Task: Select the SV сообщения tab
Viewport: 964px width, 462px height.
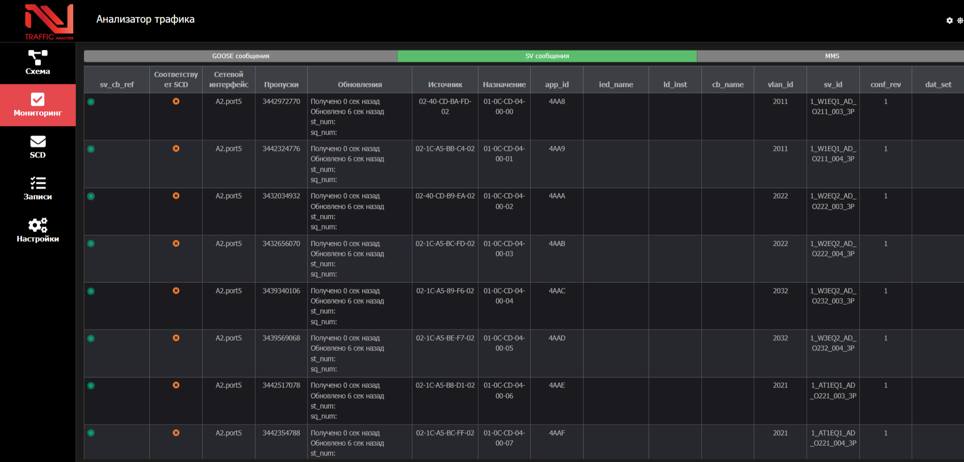Action: [547, 56]
